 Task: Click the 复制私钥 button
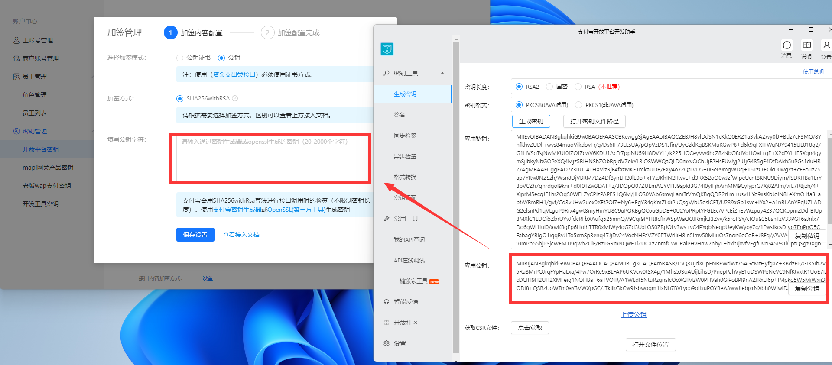click(807, 236)
